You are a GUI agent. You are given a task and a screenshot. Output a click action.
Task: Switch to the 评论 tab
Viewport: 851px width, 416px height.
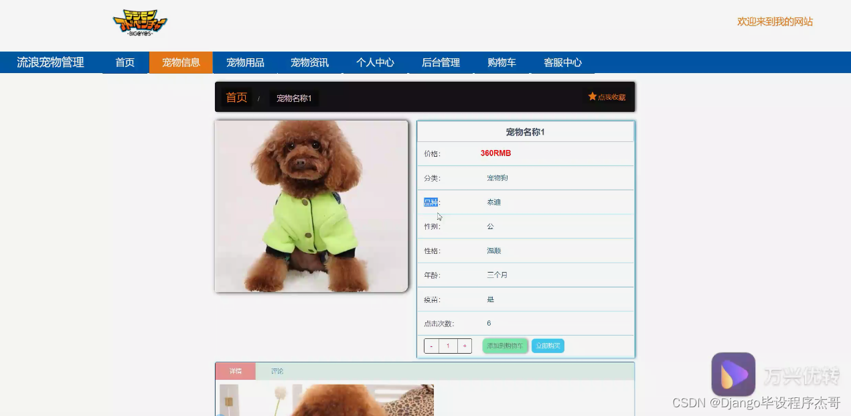coord(277,371)
